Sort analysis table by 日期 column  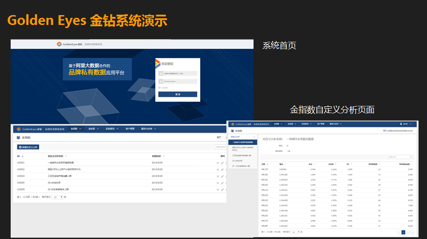(264, 164)
